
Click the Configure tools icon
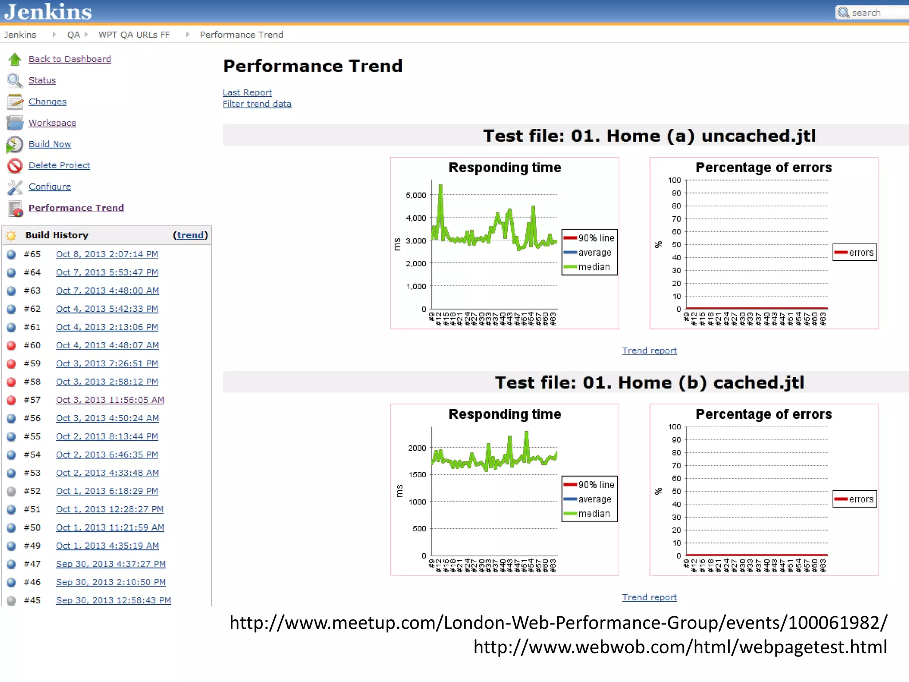click(15, 187)
